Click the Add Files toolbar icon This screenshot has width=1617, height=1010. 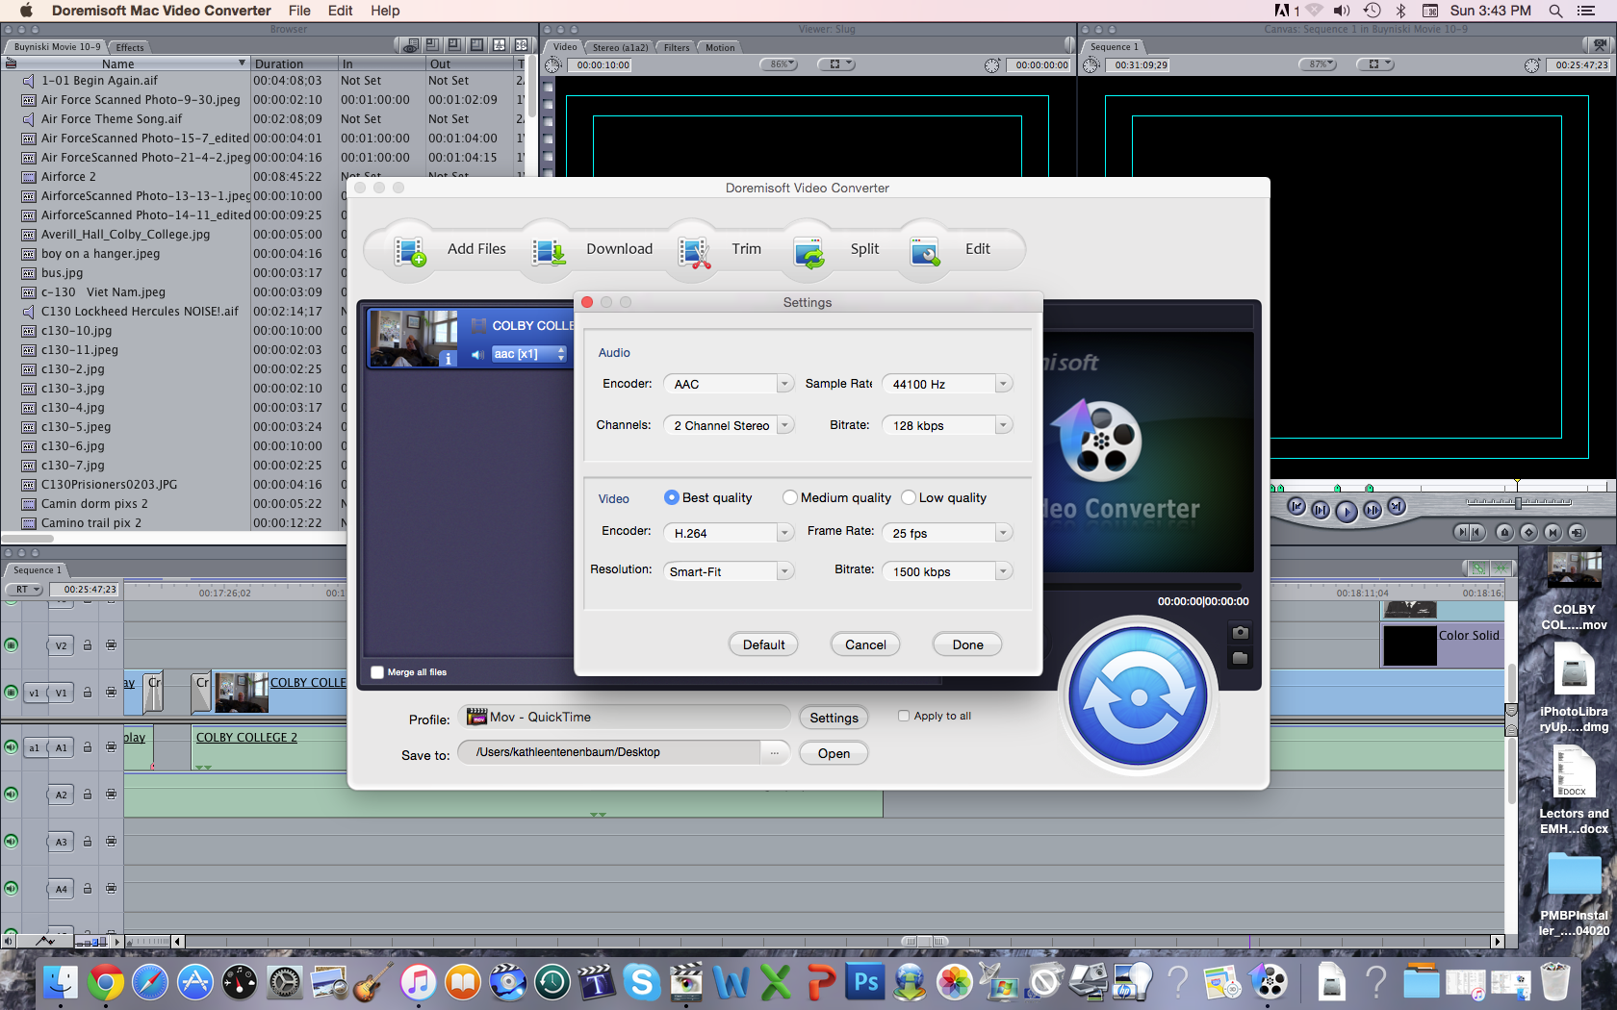coord(410,252)
